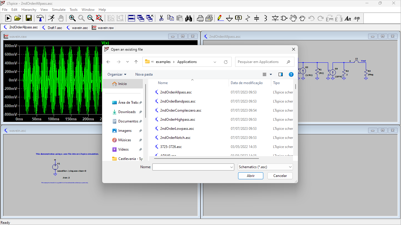
Task: Select the Draw Wire pencil tool
Action: [220, 18]
